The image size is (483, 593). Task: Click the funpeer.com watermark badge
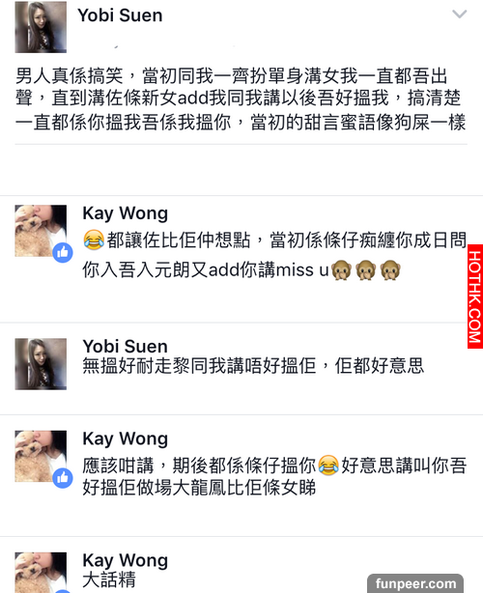[x=415, y=583]
